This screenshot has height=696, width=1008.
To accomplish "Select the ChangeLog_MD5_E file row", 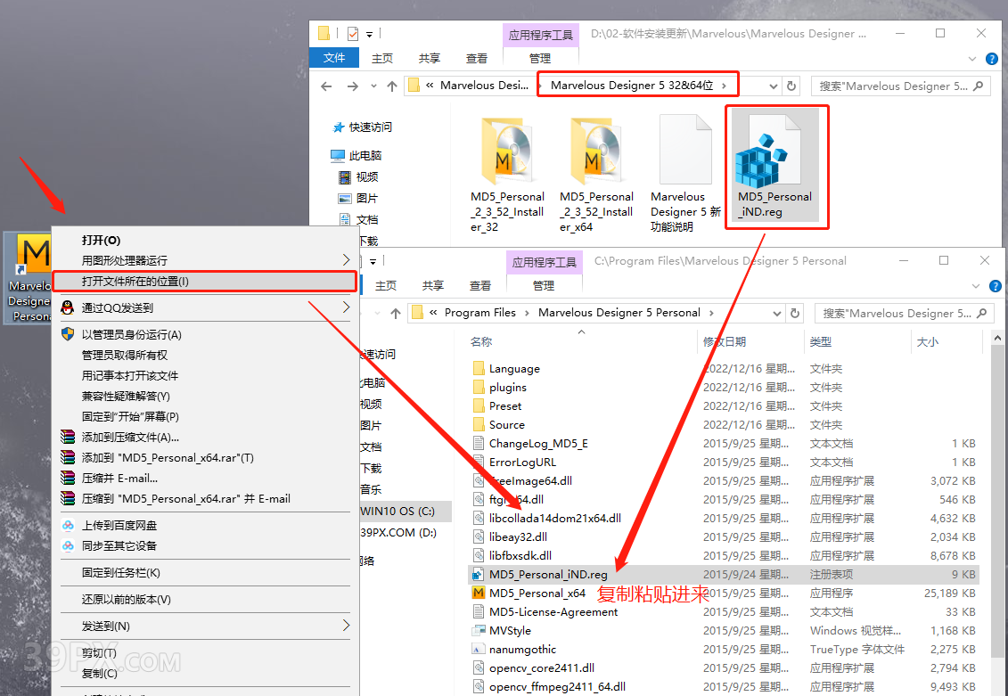I will (x=724, y=444).
